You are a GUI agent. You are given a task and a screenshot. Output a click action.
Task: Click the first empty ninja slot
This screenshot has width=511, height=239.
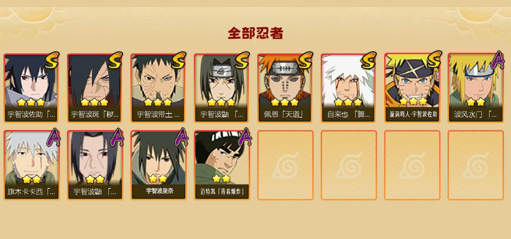[285, 165]
